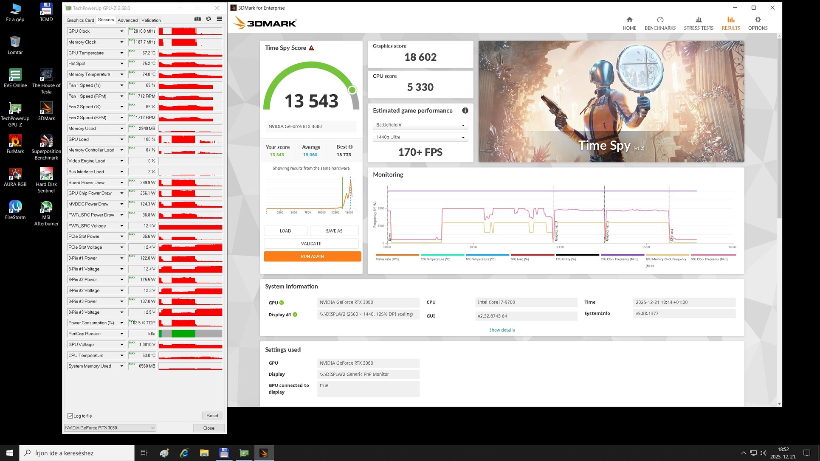This screenshot has height=461, width=820.
Task: Click the Show details link
Action: point(502,330)
